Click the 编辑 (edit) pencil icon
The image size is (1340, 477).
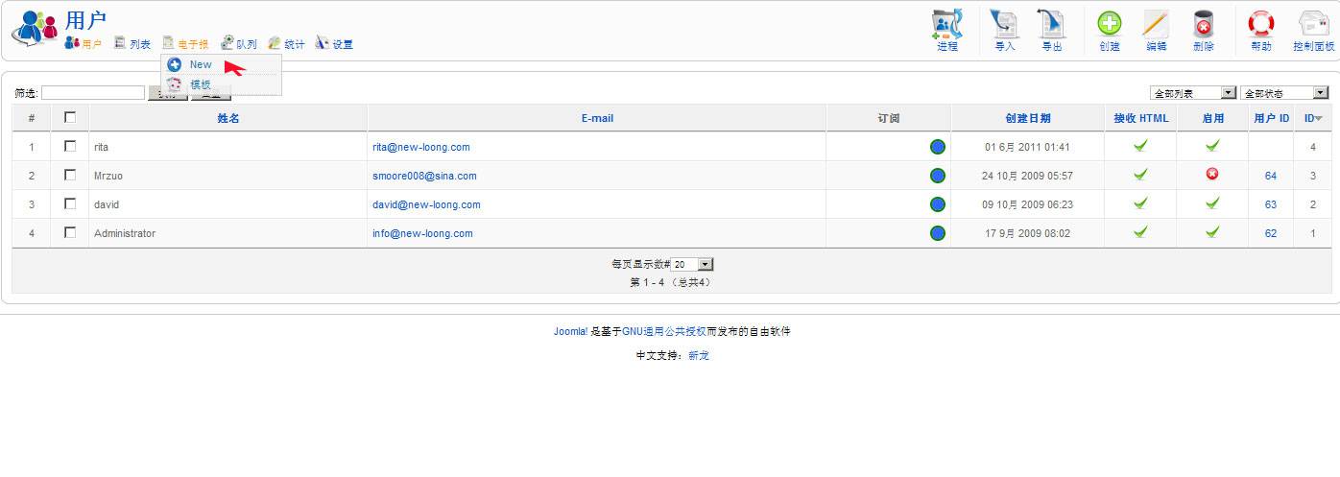click(1156, 29)
